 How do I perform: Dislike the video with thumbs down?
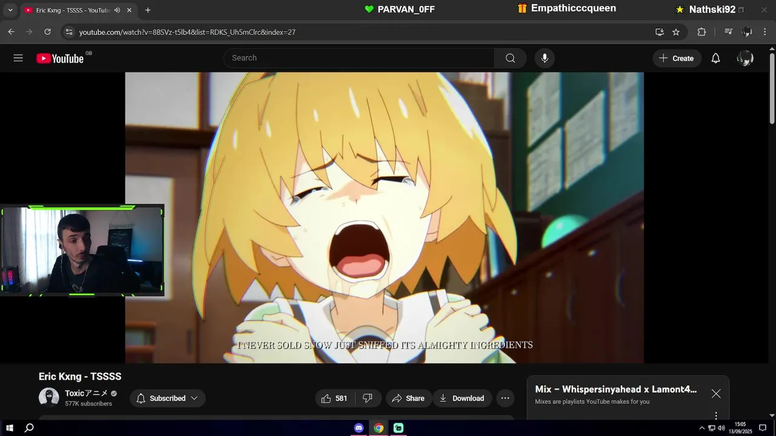point(367,398)
